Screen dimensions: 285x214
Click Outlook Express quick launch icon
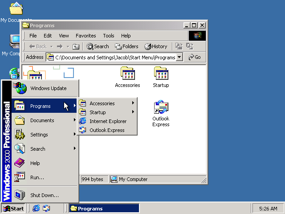coord(46,208)
